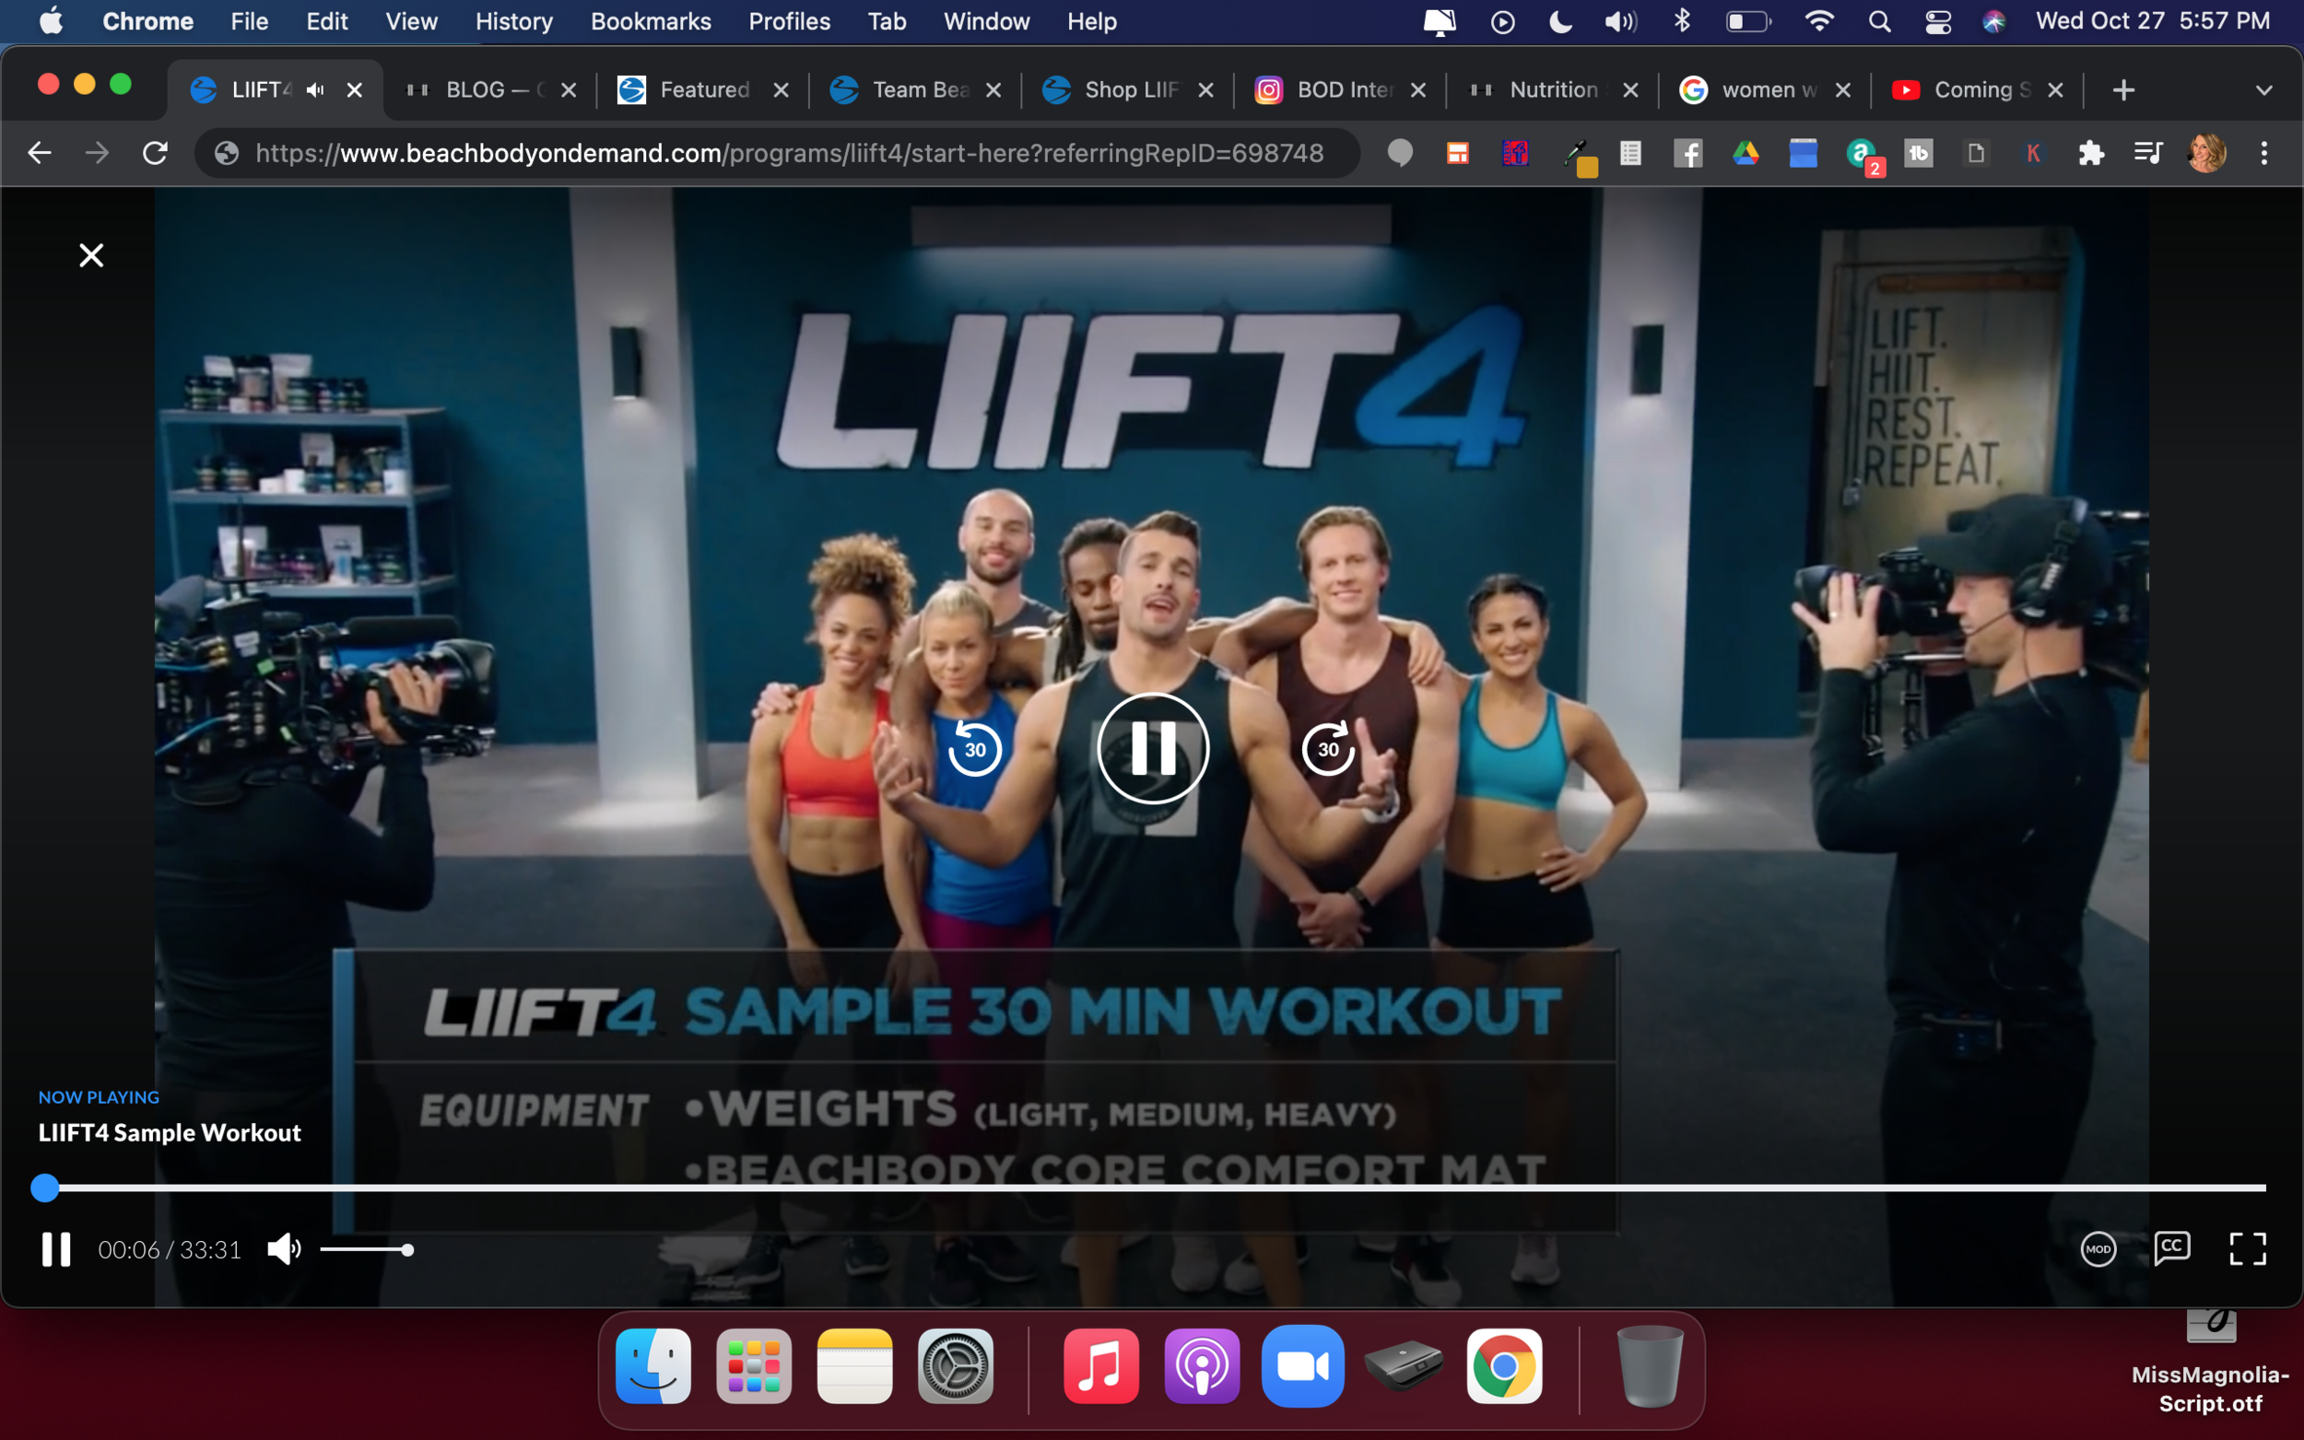2304x1440 pixels.
Task: Enter fullscreen video mode
Action: 2247,1248
